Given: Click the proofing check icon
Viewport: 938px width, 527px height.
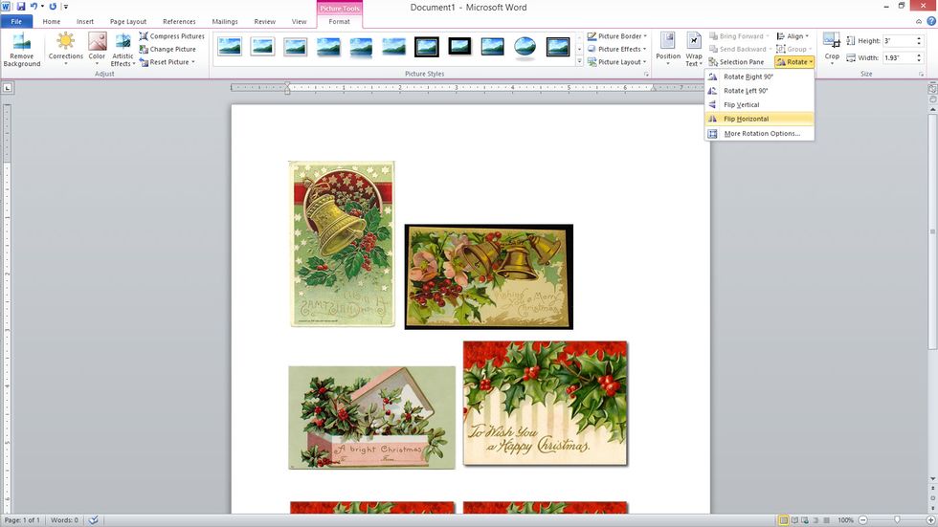Looking at the screenshot, I should [94, 520].
